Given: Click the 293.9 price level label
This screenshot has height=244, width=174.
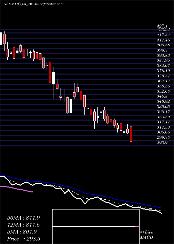Looking at the screenshot, I should (162, 142).
